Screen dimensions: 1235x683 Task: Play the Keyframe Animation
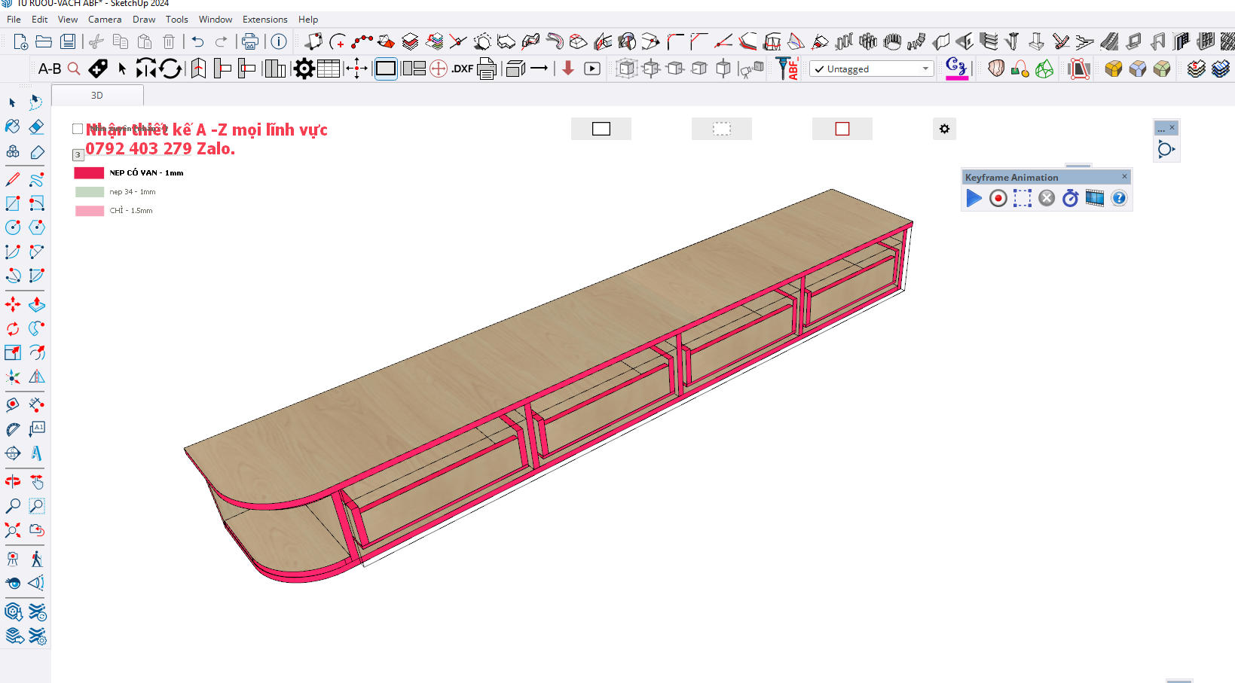coord(974,198)
